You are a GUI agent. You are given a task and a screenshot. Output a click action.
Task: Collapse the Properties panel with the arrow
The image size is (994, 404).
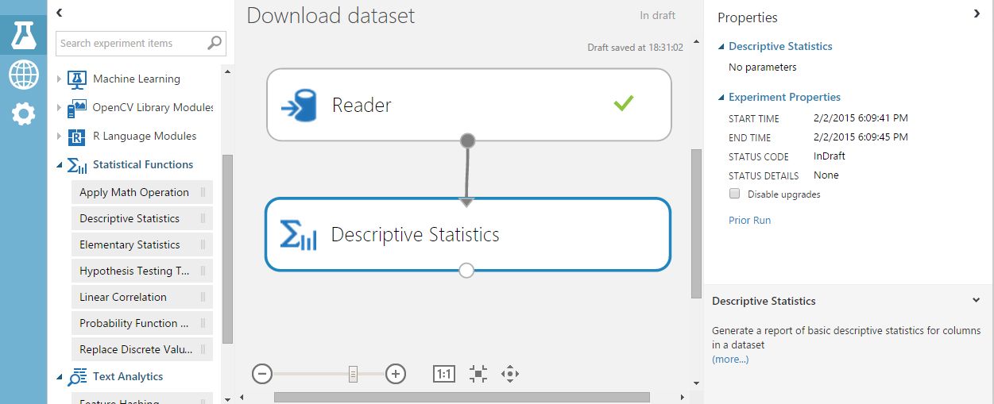pyautogui.click(x=977, y=14)
